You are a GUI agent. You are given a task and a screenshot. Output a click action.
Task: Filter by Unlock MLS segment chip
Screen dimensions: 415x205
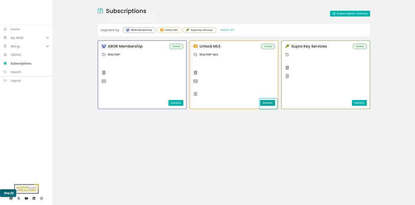[169, 30]
